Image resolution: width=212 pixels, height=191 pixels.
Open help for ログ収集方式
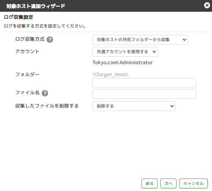(50, 40)
